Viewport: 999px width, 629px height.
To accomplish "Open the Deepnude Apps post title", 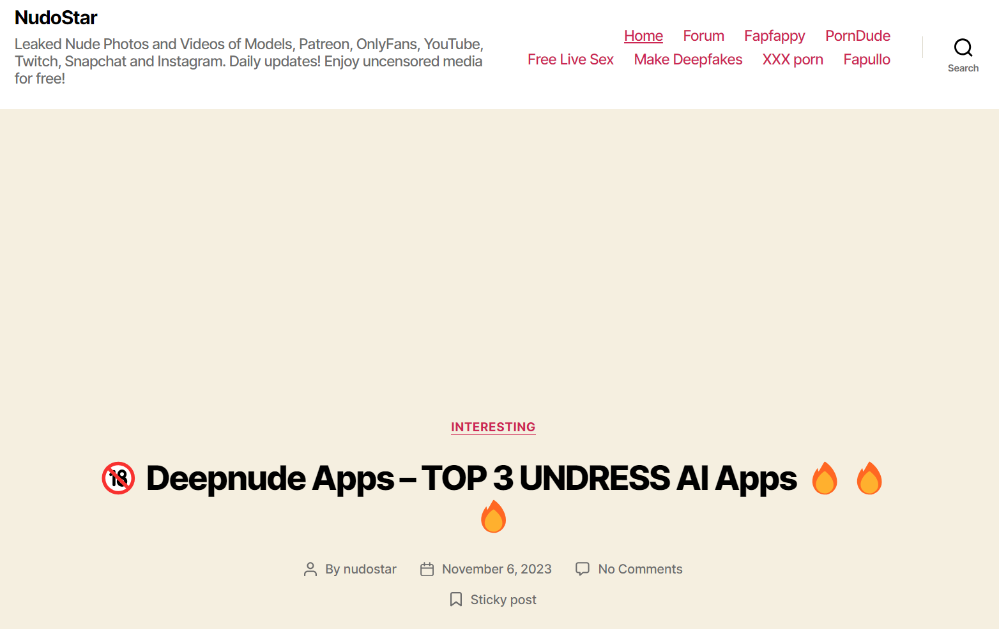I will (x=492, y=496).
